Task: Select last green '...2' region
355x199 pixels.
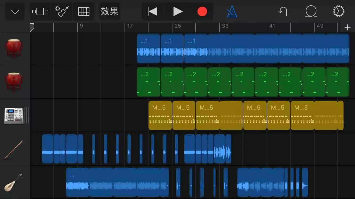Action: tap(338, 82)
